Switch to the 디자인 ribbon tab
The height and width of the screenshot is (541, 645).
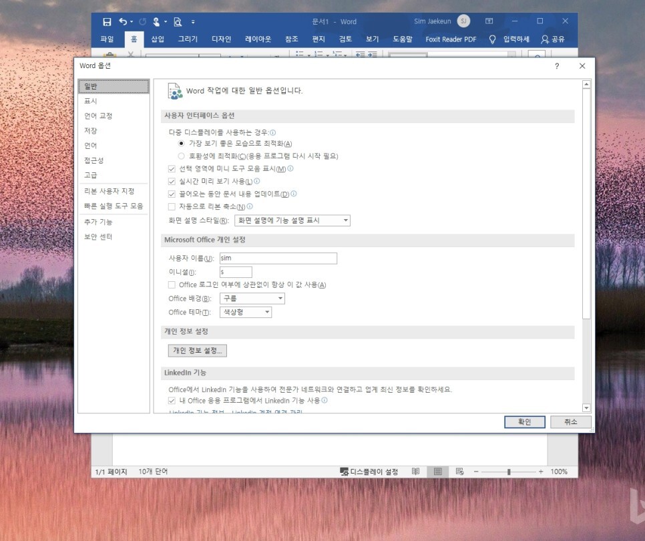pyautogui.click(x=221, y=39)
